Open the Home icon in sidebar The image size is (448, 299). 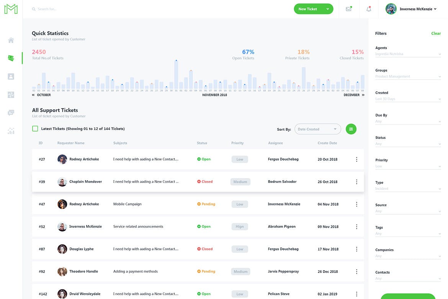pos(11,40)
